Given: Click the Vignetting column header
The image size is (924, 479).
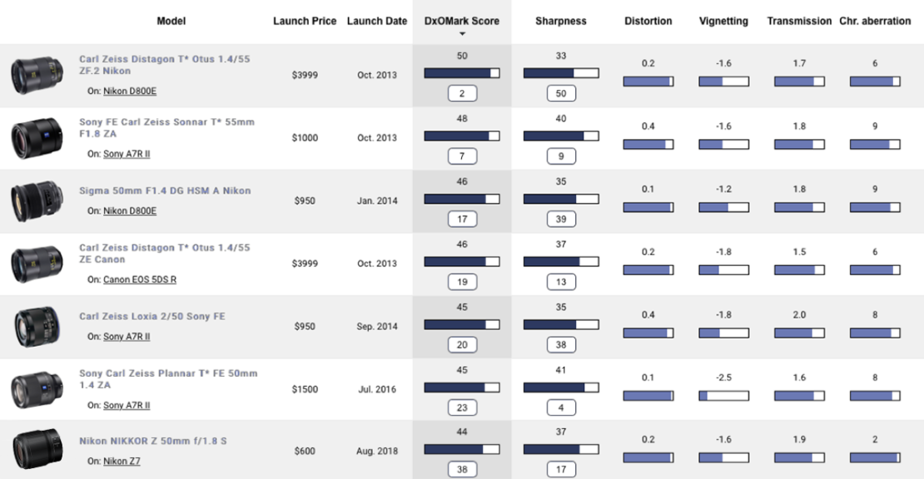Looking at the screenshot, I should coord(723,21).
